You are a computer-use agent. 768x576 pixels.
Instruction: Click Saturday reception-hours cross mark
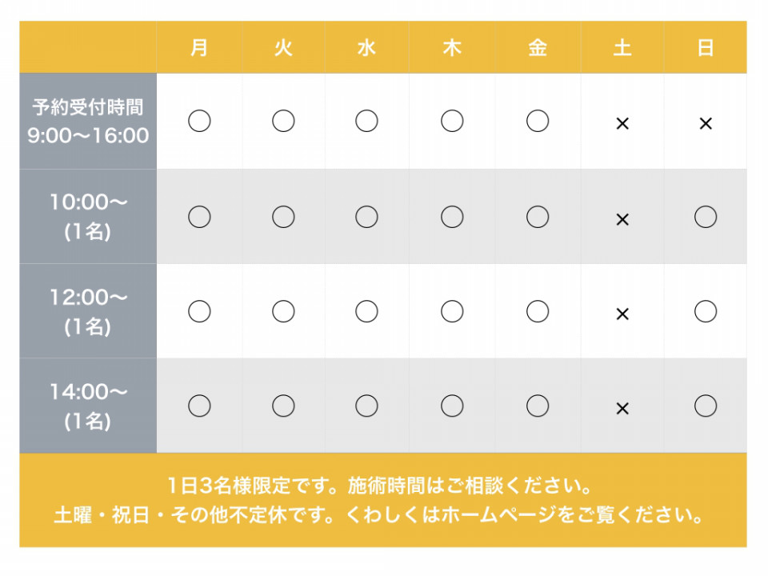(622, 123)
